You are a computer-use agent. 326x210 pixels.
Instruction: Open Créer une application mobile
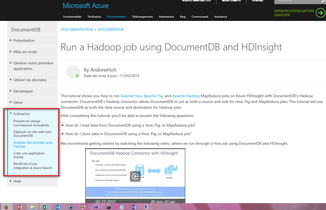(29, 155)
